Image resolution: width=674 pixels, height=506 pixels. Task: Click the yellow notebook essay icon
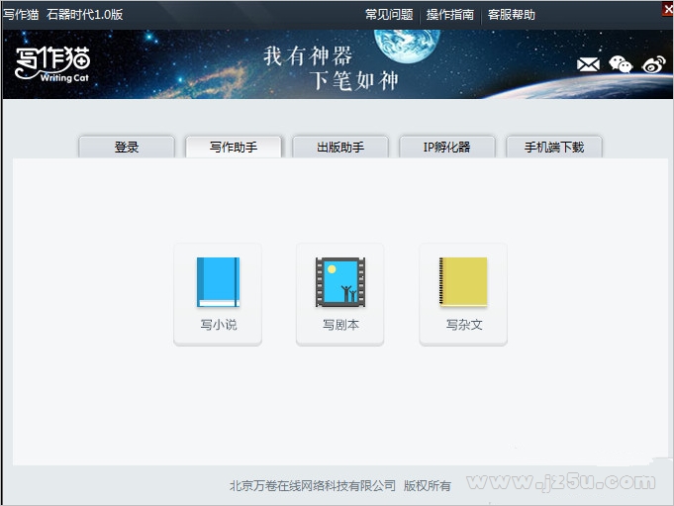463,282
